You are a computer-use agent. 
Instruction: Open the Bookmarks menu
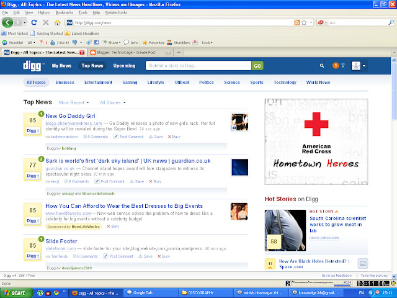(x=64, y=12)
